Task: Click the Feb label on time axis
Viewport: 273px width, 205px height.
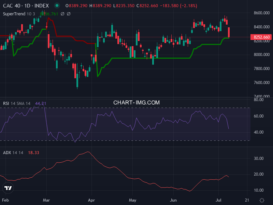Action: point(5,200)
